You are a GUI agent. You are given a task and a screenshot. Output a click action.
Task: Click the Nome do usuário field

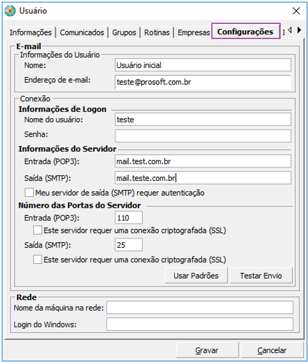[x=203, y=119]
